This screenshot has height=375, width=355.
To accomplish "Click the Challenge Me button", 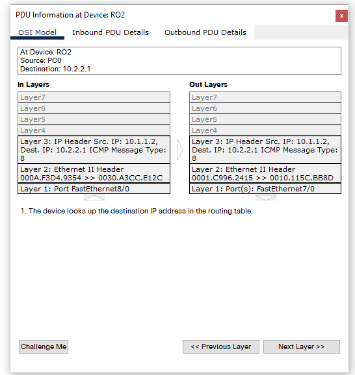I will point(44,346).
